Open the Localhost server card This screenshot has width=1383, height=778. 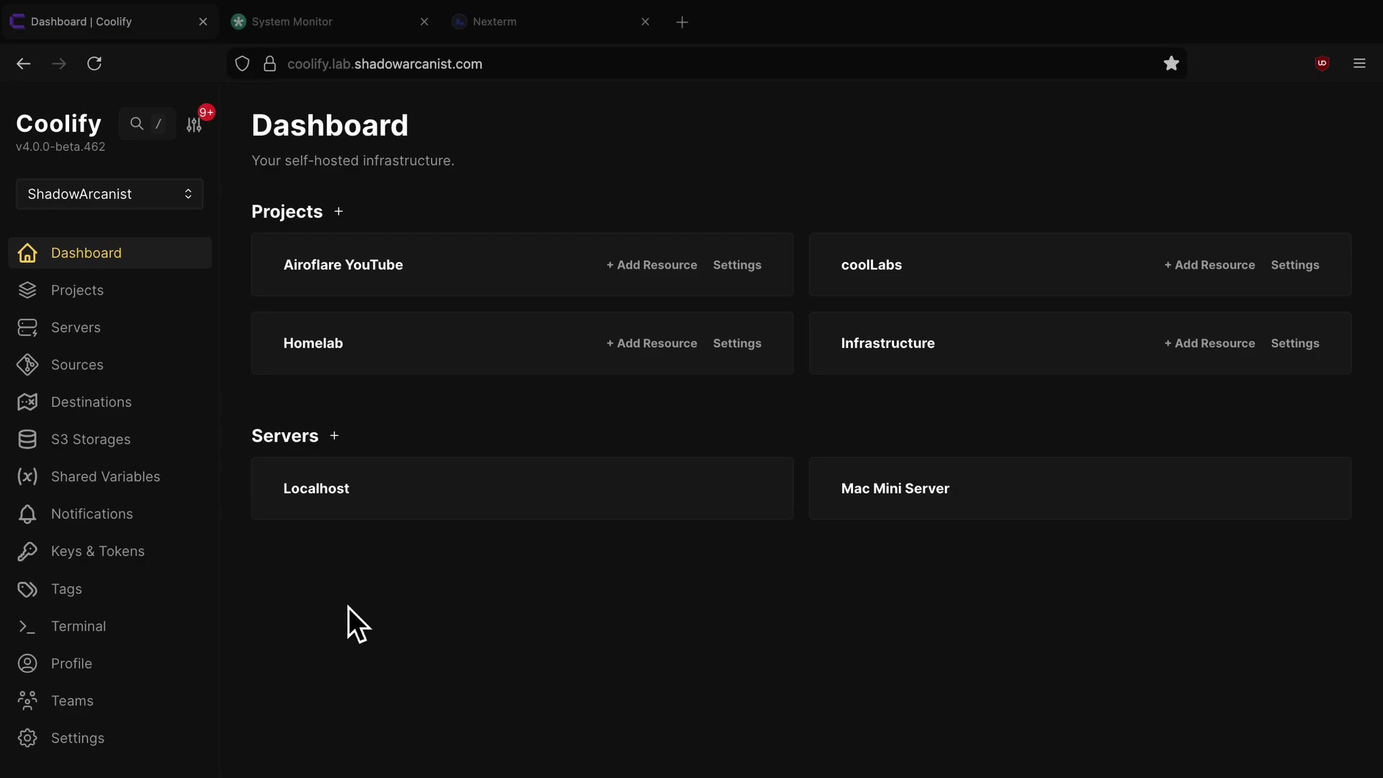click(522, 488)
